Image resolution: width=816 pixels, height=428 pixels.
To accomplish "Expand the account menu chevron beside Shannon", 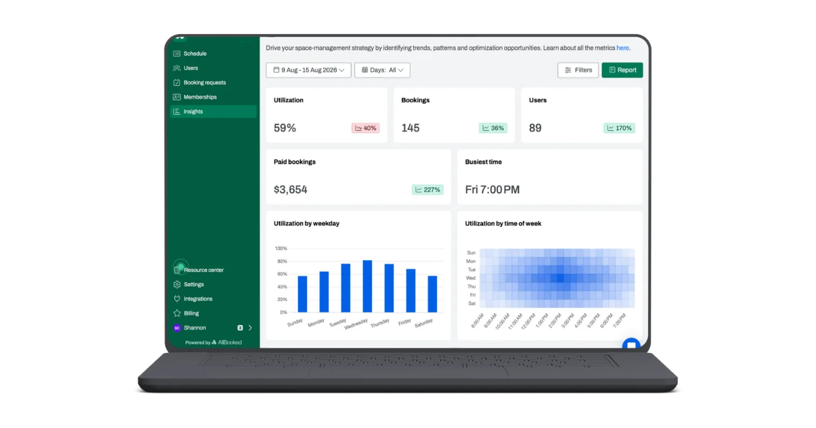I will click(x=250, y=328).
